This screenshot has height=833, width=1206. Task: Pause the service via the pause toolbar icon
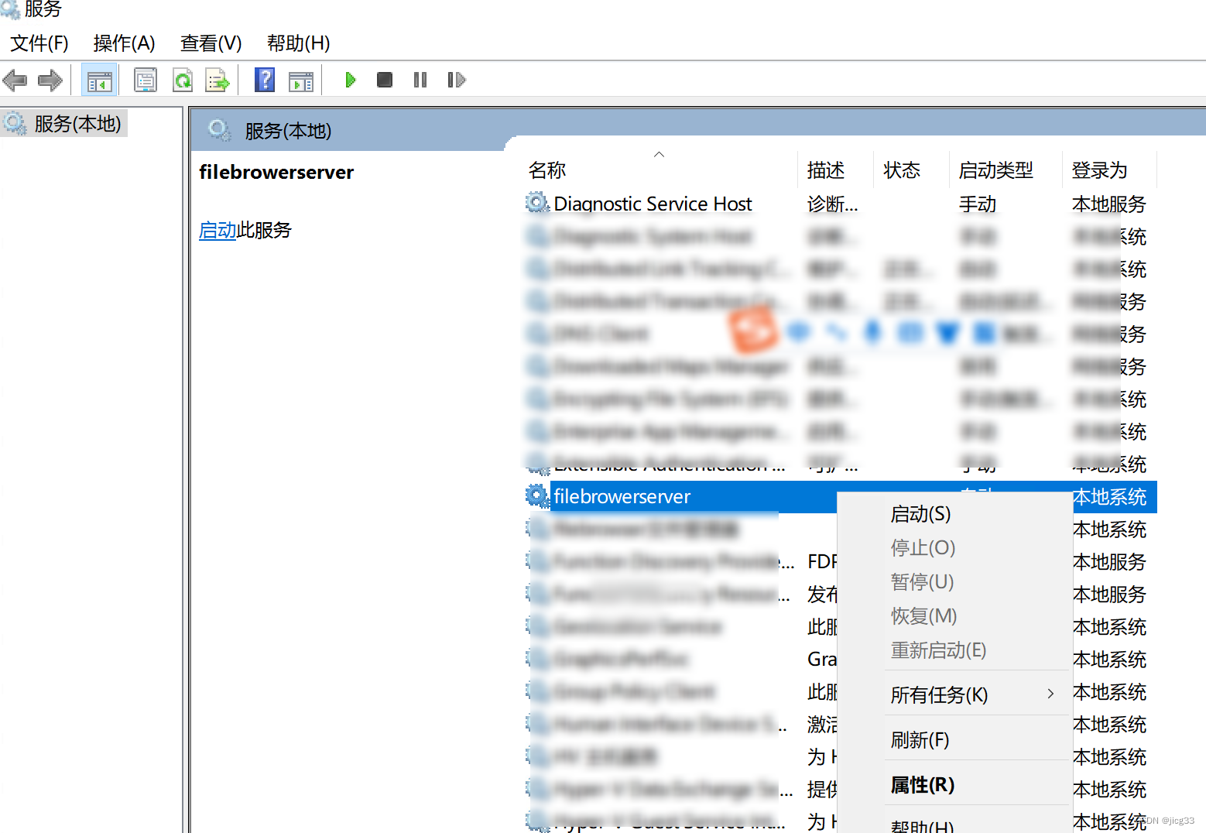click(x=419, y=80)
